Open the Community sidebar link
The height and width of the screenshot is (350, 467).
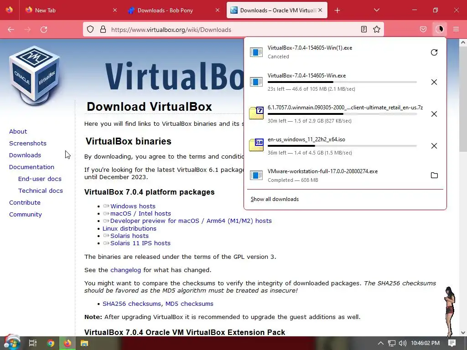coord(26,215)
